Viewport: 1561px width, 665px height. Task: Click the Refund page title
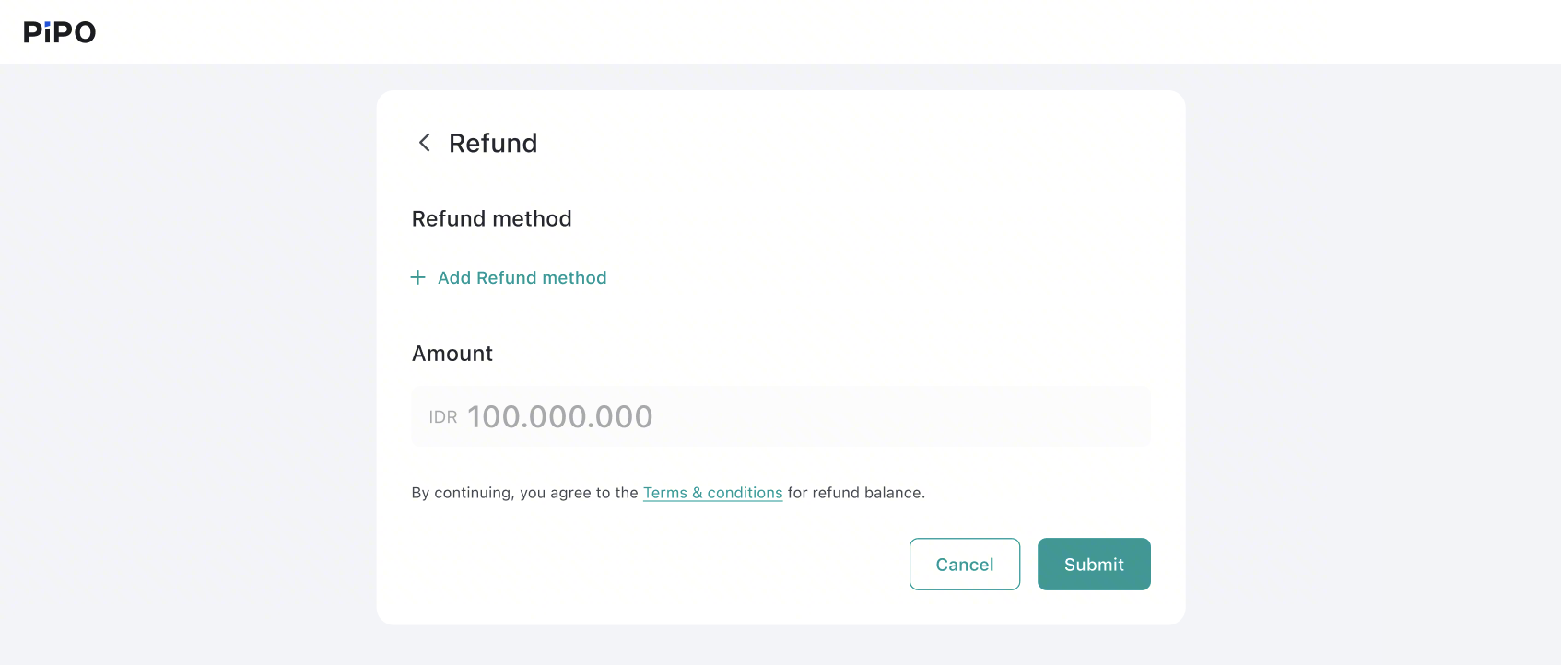(493, 143)
